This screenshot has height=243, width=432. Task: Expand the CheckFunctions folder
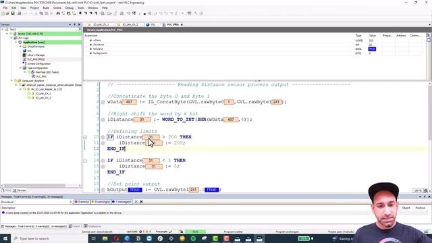coord(20,47)
